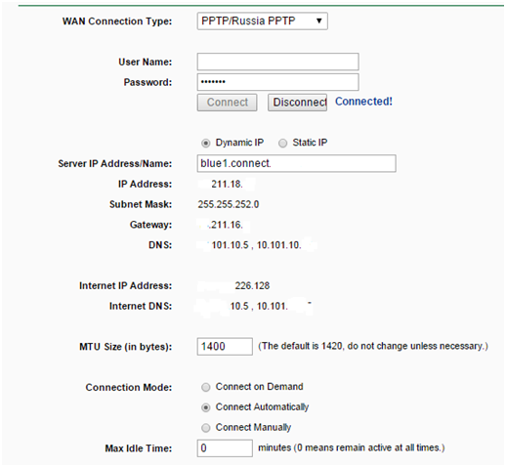The height and width of the screenshot is (467, 506).
Task: Choose Connect on Demand mode
Action: (x=206, y=387)
